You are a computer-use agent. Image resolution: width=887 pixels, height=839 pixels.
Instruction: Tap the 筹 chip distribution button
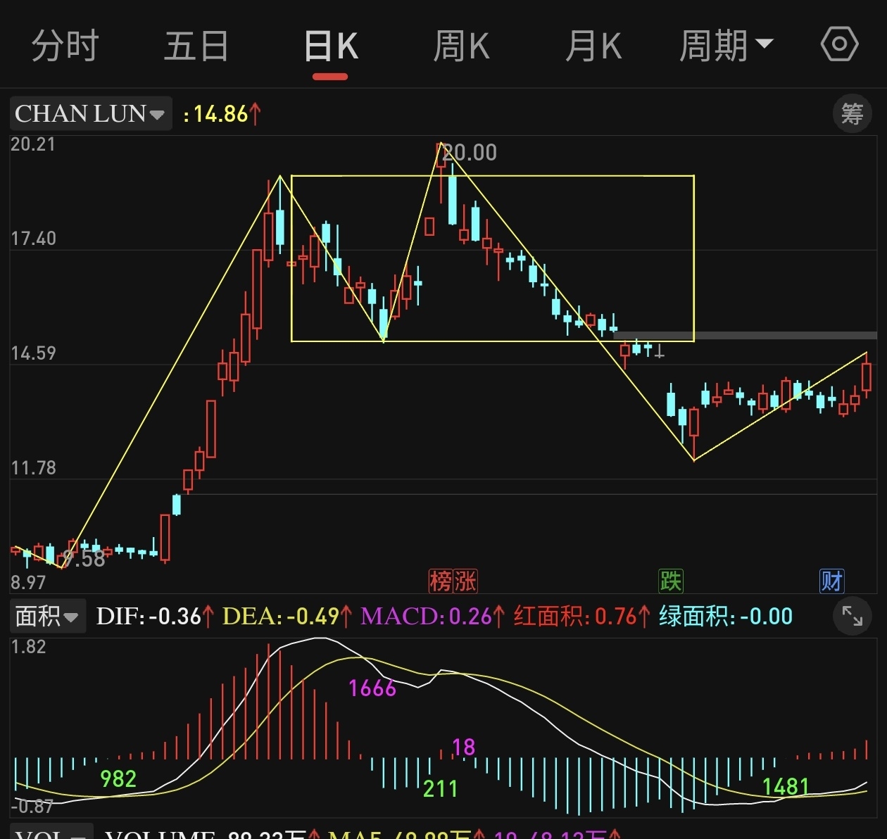(x=852, y=113)
